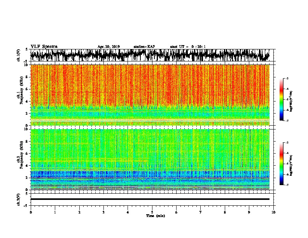308x238 pixels.
Task: Click the "-3" label on ch.2 color bar
Action: click(x=287, y=143)
